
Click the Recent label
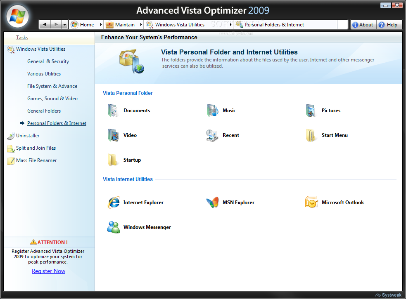coord(231,135)
